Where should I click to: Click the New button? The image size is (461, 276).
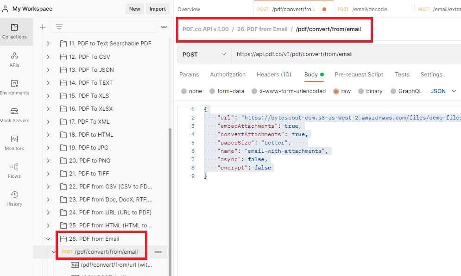pos(134,9)
